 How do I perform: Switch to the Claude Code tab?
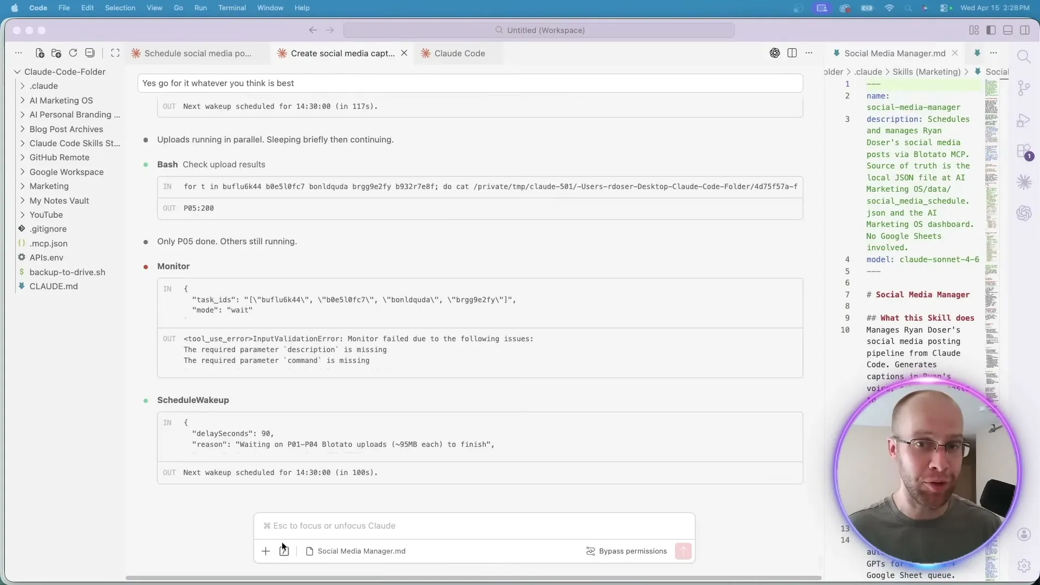[459, 53]
